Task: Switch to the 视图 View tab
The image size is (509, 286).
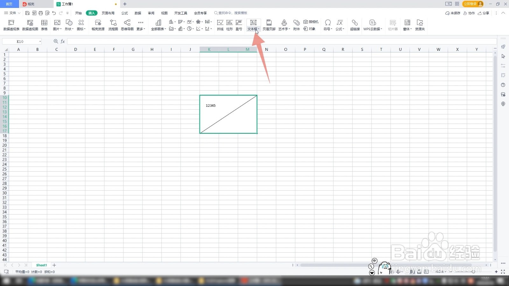Action: click(x=164, y=13)
